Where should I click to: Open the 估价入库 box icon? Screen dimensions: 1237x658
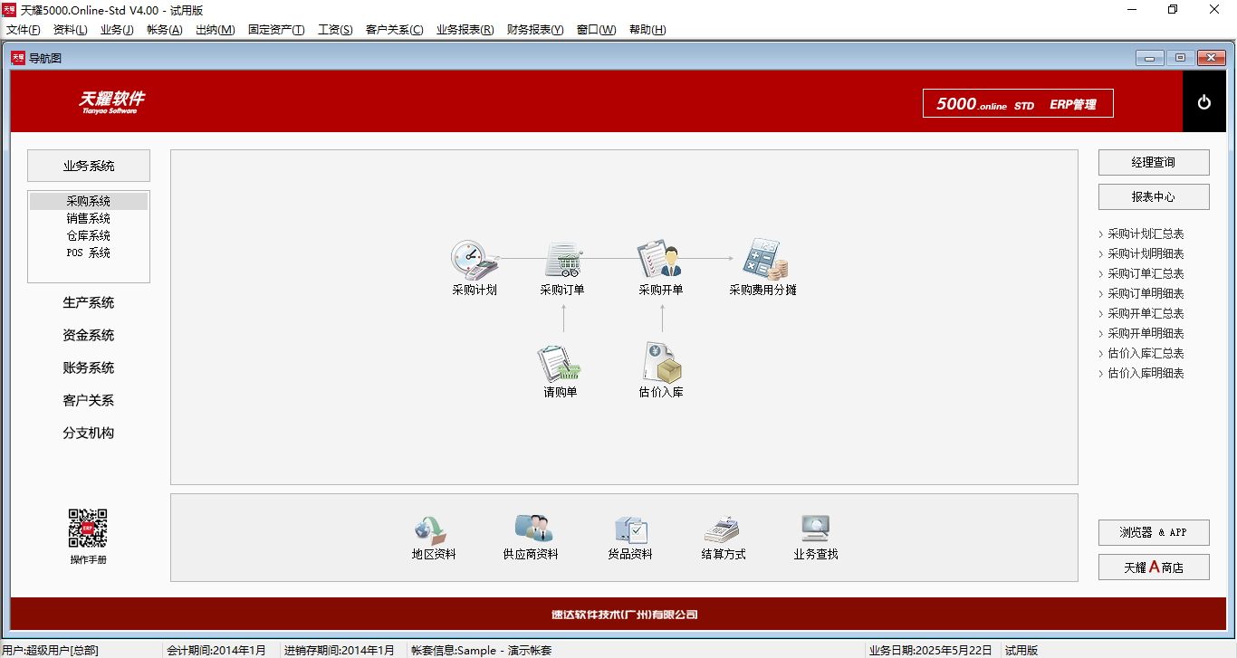[662, 362]
